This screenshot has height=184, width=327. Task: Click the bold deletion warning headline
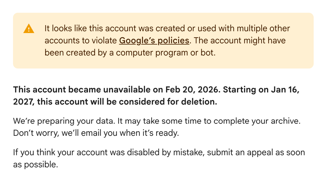(x=156, y=95)
